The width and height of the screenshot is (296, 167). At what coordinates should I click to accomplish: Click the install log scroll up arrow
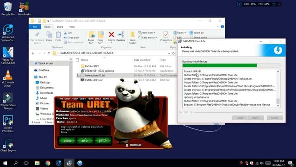(278, 71)
